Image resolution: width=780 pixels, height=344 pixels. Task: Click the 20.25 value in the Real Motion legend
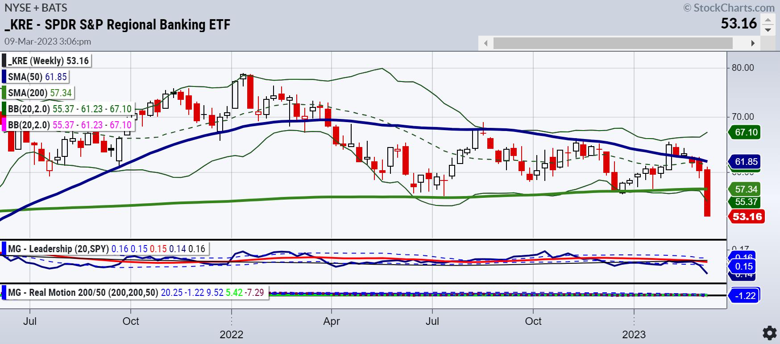pos(171,293)
